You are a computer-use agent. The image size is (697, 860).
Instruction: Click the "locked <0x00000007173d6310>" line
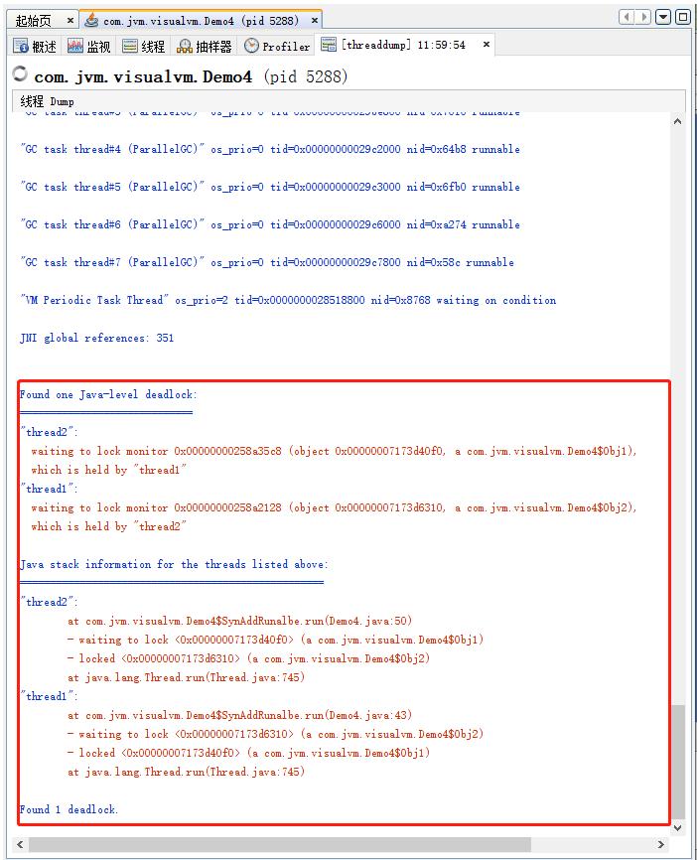pyautogui.click(x=248, y=658)
